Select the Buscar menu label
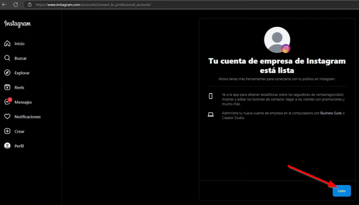The height and width of the screenshot is (205, 359). 21,58
